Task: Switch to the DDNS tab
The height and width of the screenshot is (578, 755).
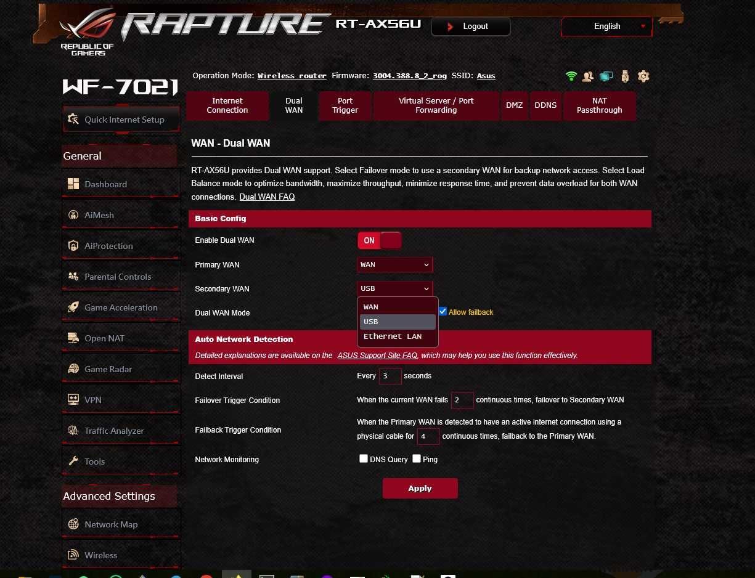Action: [545, 105]
